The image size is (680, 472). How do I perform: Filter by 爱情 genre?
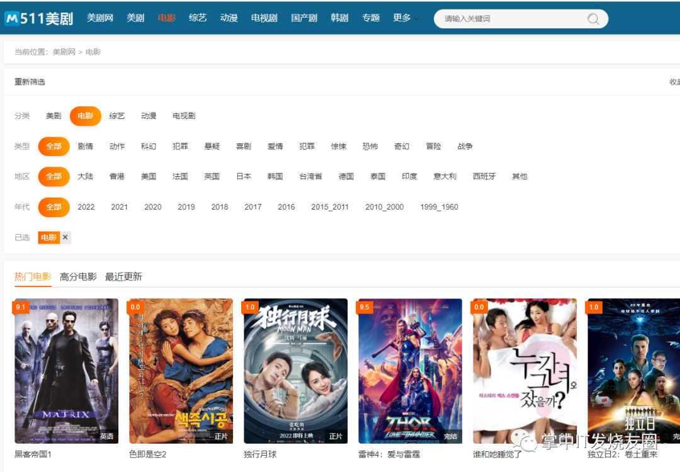pos(275,146)
